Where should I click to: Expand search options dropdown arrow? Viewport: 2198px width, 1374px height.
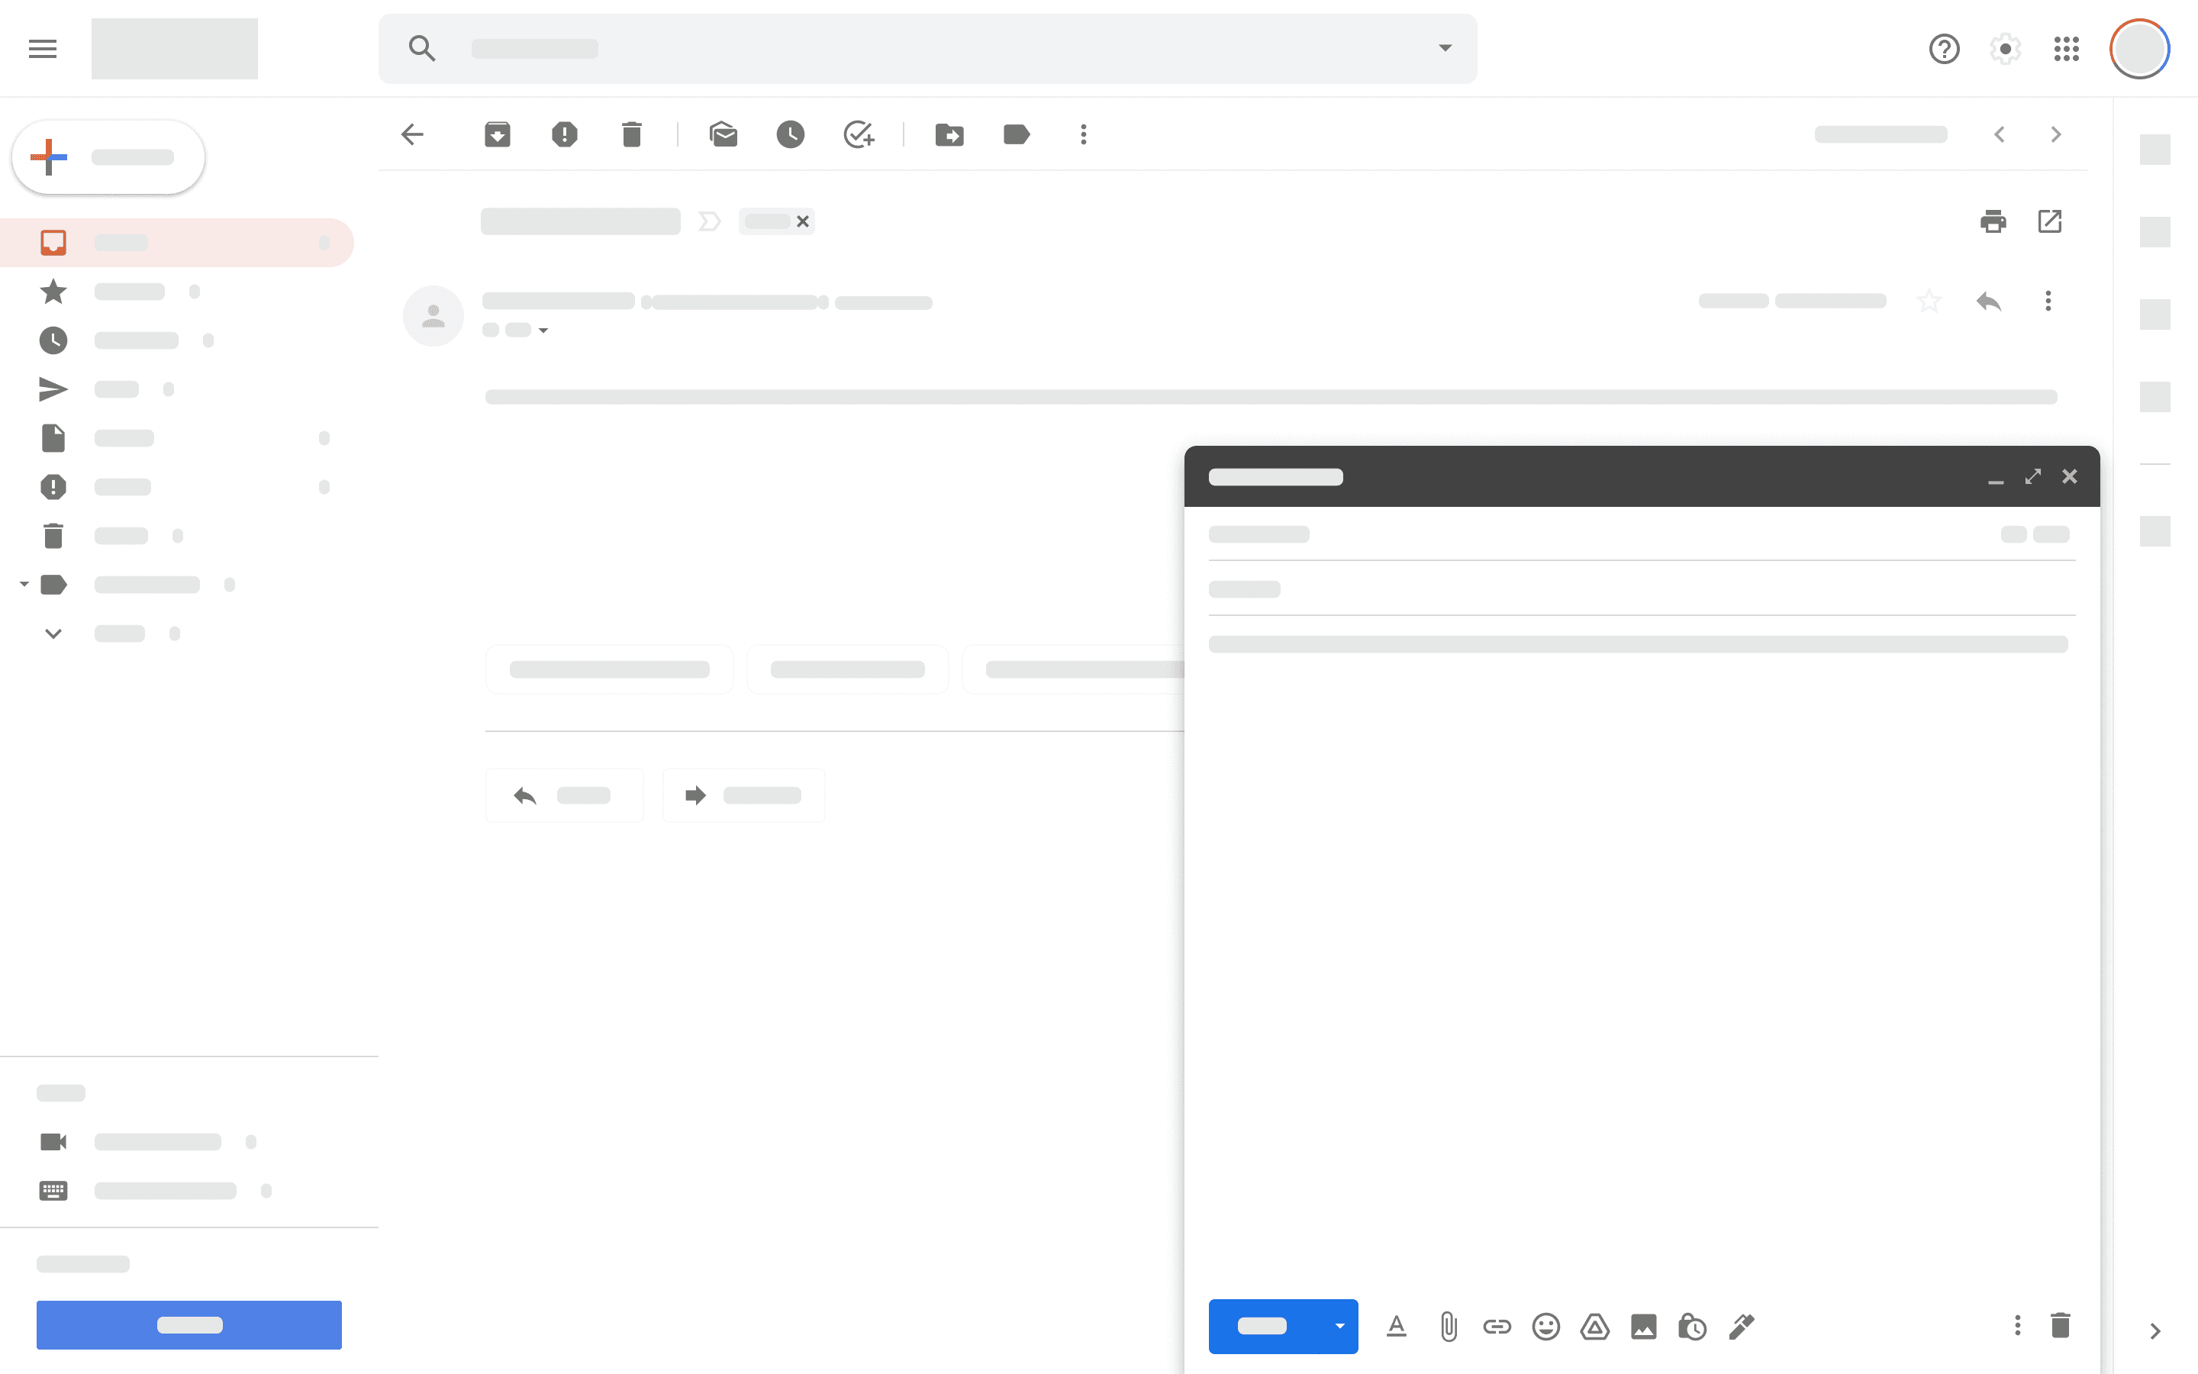tap(1444, 48)
